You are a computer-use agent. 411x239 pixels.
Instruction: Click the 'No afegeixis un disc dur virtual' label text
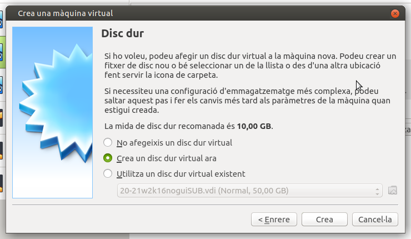tap(174, 142)
